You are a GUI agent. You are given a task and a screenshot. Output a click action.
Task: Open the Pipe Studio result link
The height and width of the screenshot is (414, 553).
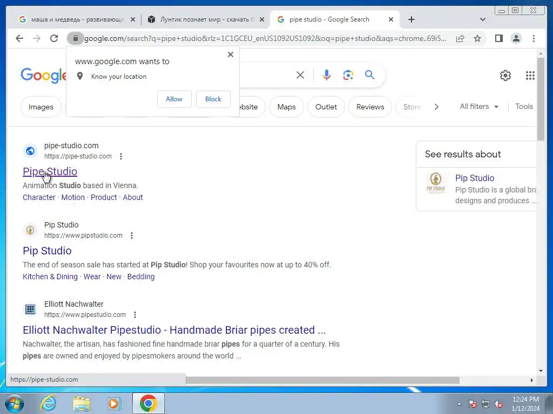click(x=50, y=171)
